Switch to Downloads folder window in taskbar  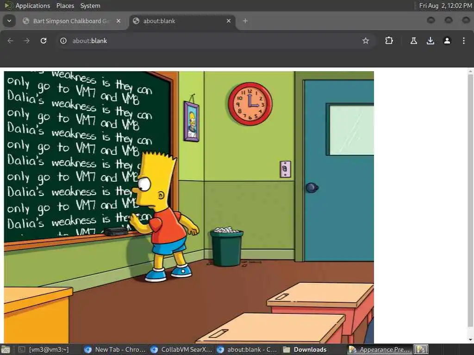(x=305, y=349)
